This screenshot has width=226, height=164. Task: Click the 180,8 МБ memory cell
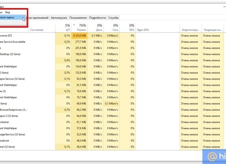point(79,60)
